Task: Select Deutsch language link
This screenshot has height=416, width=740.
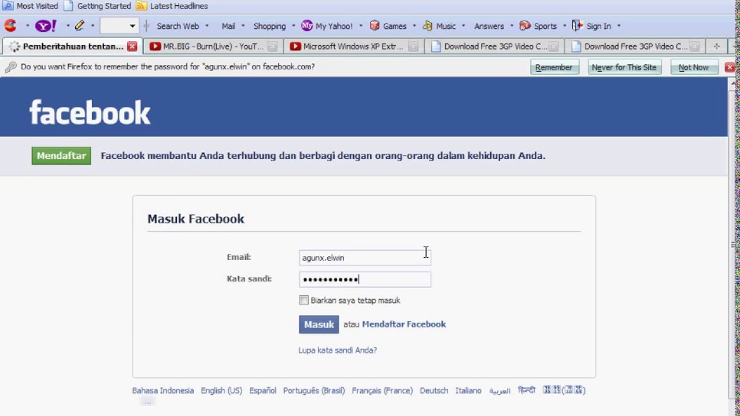Action: [x=434, y=391]
